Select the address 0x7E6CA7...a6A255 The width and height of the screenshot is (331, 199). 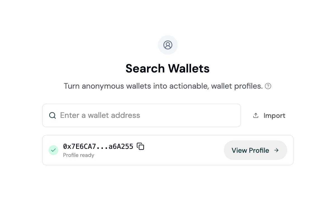pos(98,146)
